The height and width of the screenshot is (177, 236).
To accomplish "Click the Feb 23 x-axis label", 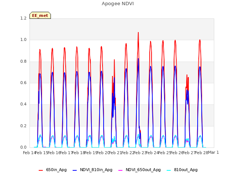I will tap(140, 153).
